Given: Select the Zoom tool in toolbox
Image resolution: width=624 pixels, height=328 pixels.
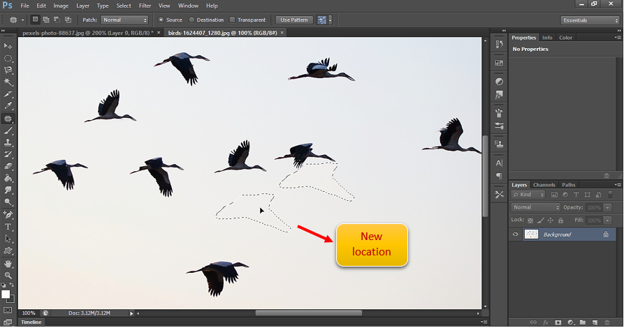Looking at the screenshot, I should pyautogui.click(x=8, y=276).
